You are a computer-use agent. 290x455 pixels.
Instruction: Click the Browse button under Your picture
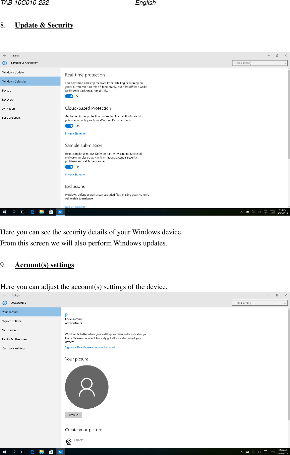pos(73,415)
